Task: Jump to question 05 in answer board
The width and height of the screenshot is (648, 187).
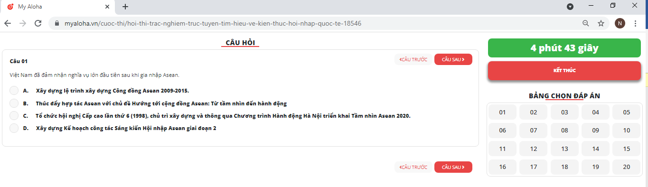Action: point(627,112)
